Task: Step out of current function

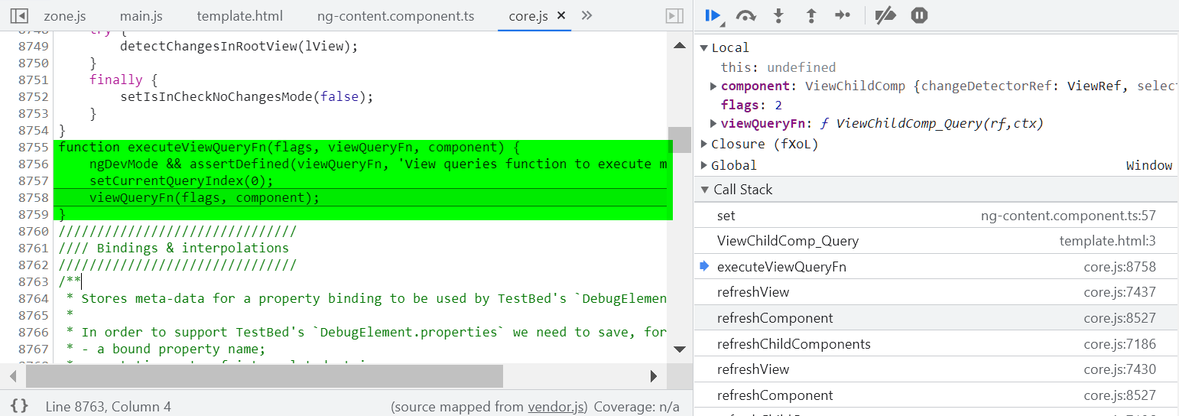Action: [810, 15]
